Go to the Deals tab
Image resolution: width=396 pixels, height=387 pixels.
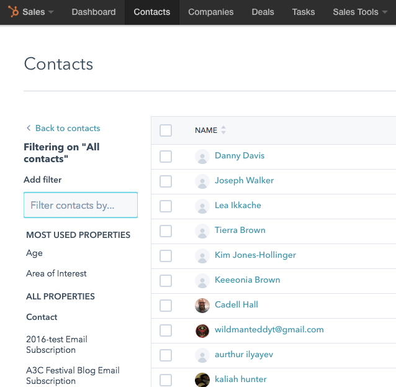pos(263,12)
